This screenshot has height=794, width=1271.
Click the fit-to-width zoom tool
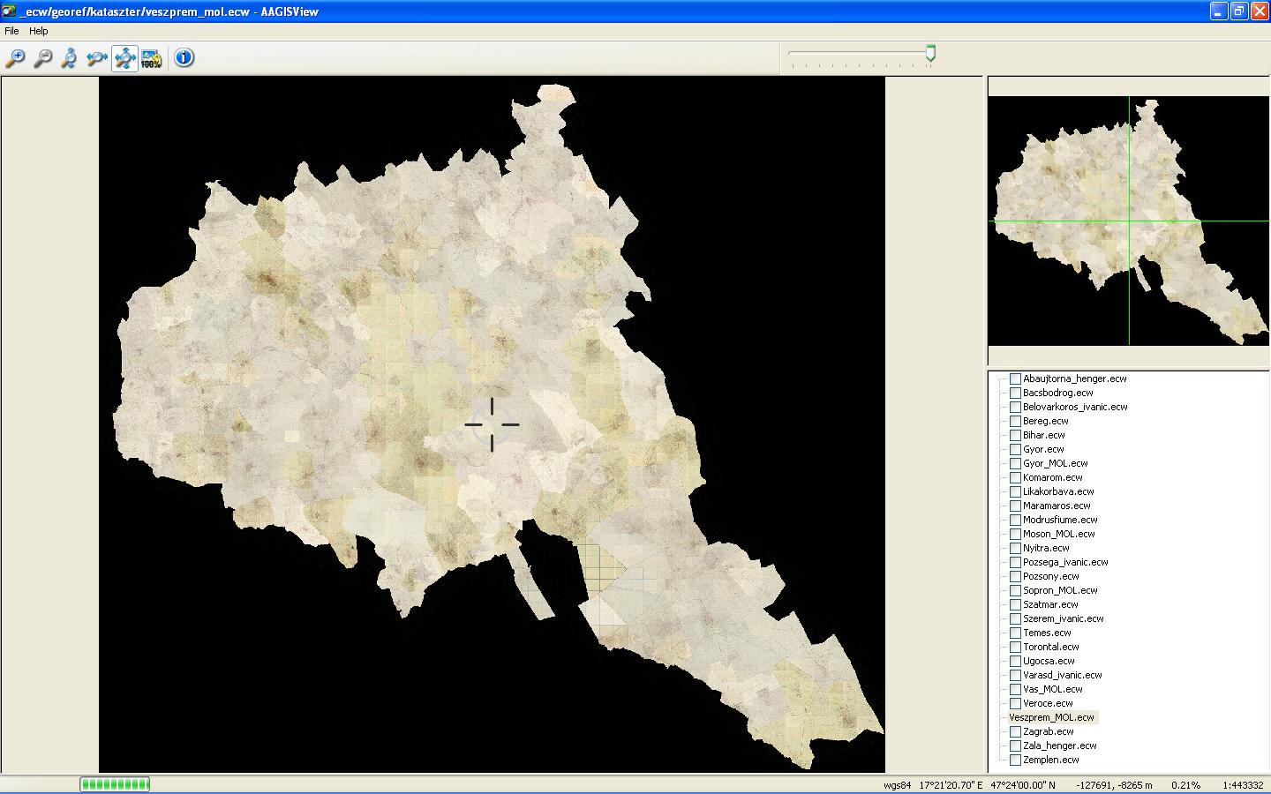(x=97, y=58)
